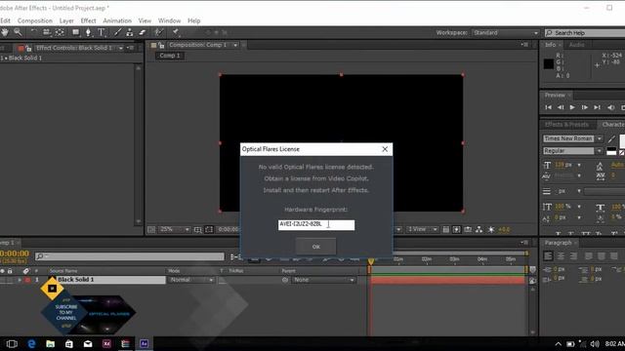625x351 pixels.
Task: Select the Brush tool
Action: tap(117, 32)
